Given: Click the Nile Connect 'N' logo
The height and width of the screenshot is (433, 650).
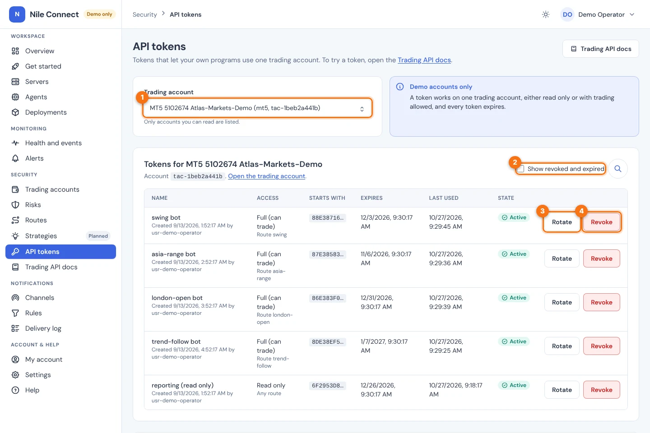Looking at the screenshot, I should [17, 14].
